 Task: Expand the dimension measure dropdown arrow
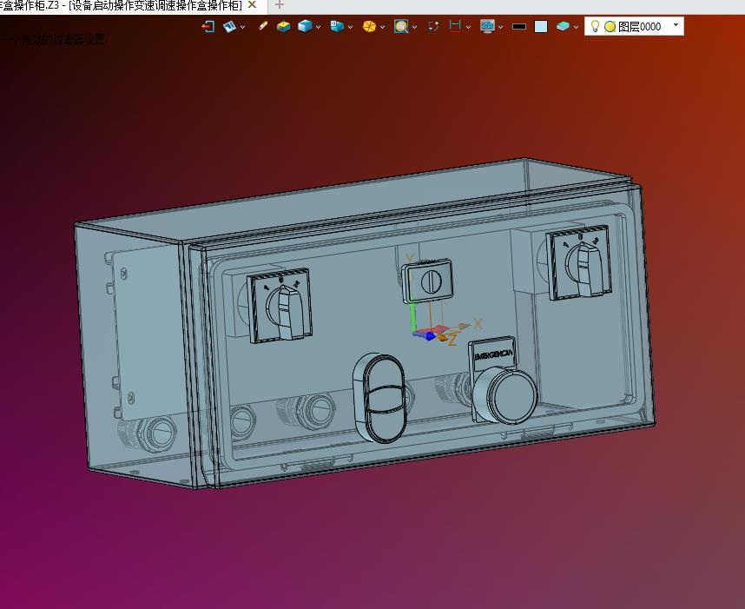468,27
